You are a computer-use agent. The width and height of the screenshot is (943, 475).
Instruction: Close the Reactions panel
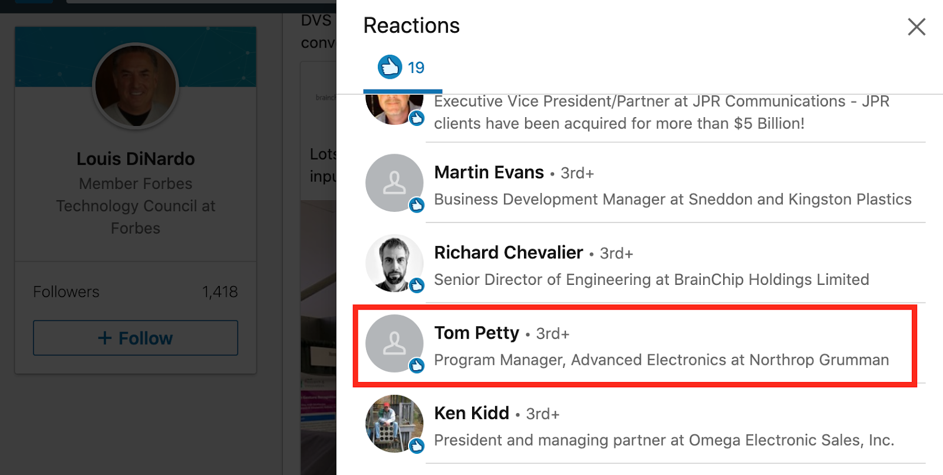[x=916, y=26]
